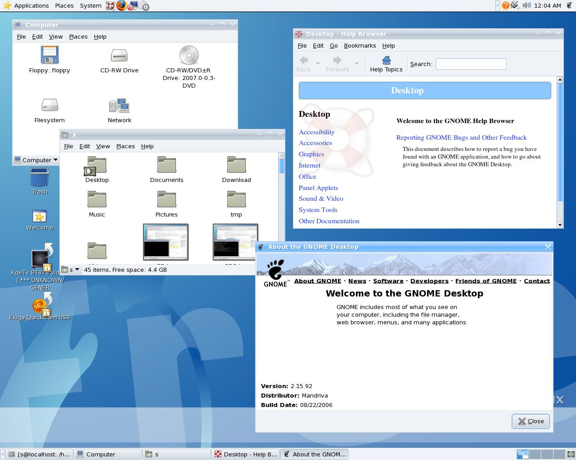Open the Edit menu in the s window
Viewport: 576px width, 460px height.
point(85,146)
